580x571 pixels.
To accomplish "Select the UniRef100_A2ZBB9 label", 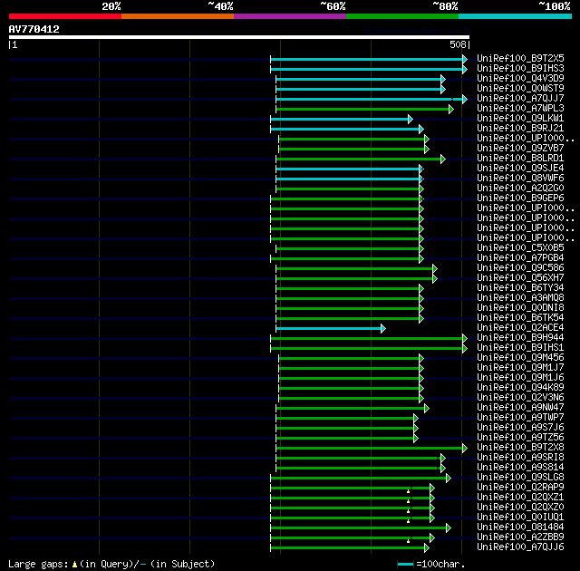I will click(x=520, y=537).
